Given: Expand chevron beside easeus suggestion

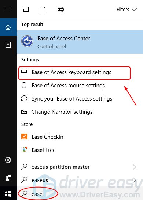Looking at the screenshot, I should [x=134, y=180].
